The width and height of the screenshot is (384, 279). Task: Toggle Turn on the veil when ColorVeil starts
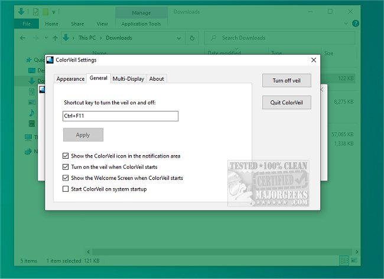click(x=66, y=167)
